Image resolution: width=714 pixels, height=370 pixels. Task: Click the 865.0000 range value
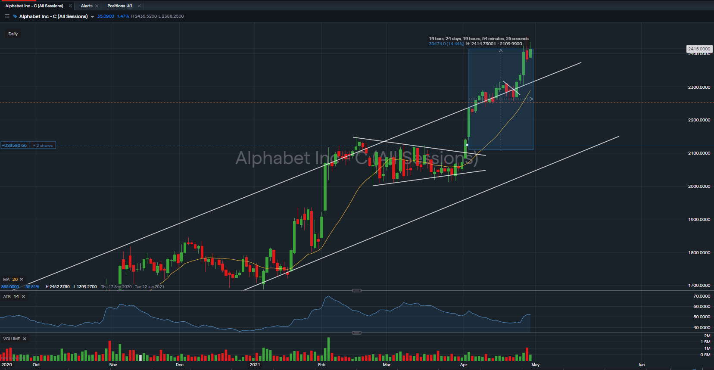click(x=10, y=287)
